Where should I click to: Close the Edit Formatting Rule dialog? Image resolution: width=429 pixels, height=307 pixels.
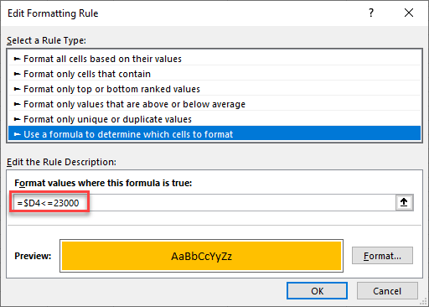[409, 13]
